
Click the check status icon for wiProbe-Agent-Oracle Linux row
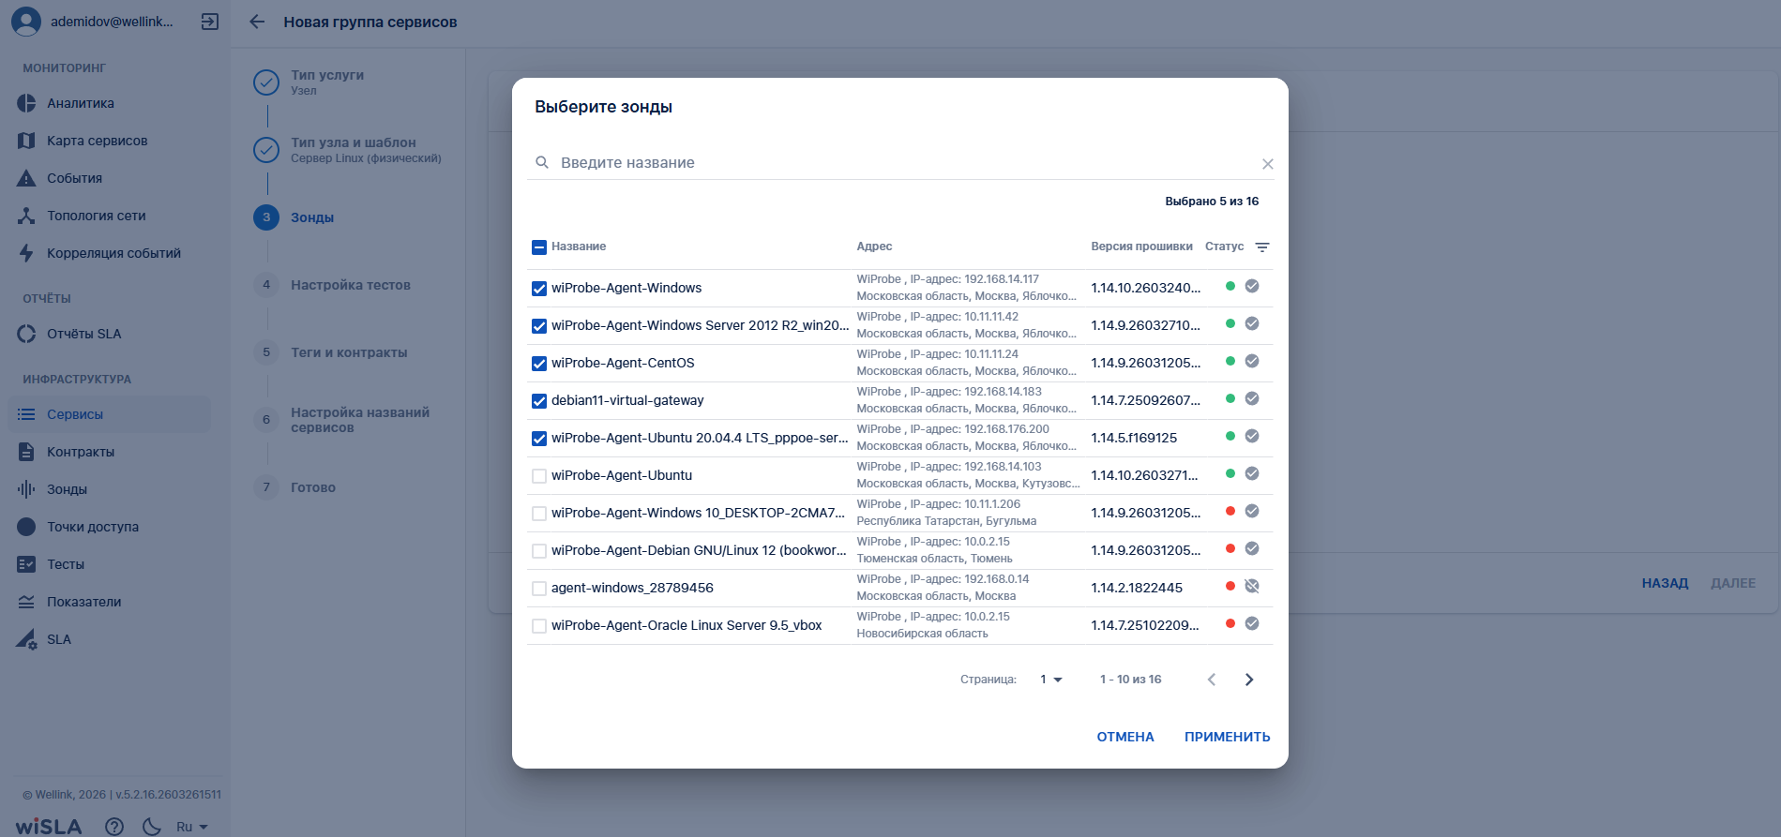1252,623
